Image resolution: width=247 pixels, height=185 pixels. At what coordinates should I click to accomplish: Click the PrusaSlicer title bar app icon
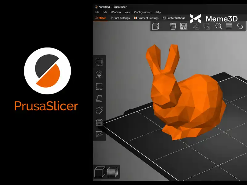96,7
